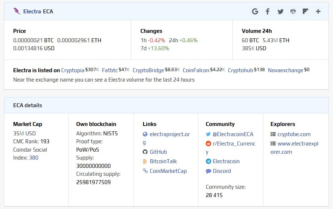The height and width of the screenshot is (209, 333).
Task: Click the chain icon beside CoinMarketCap
Action: coord(145,171)
